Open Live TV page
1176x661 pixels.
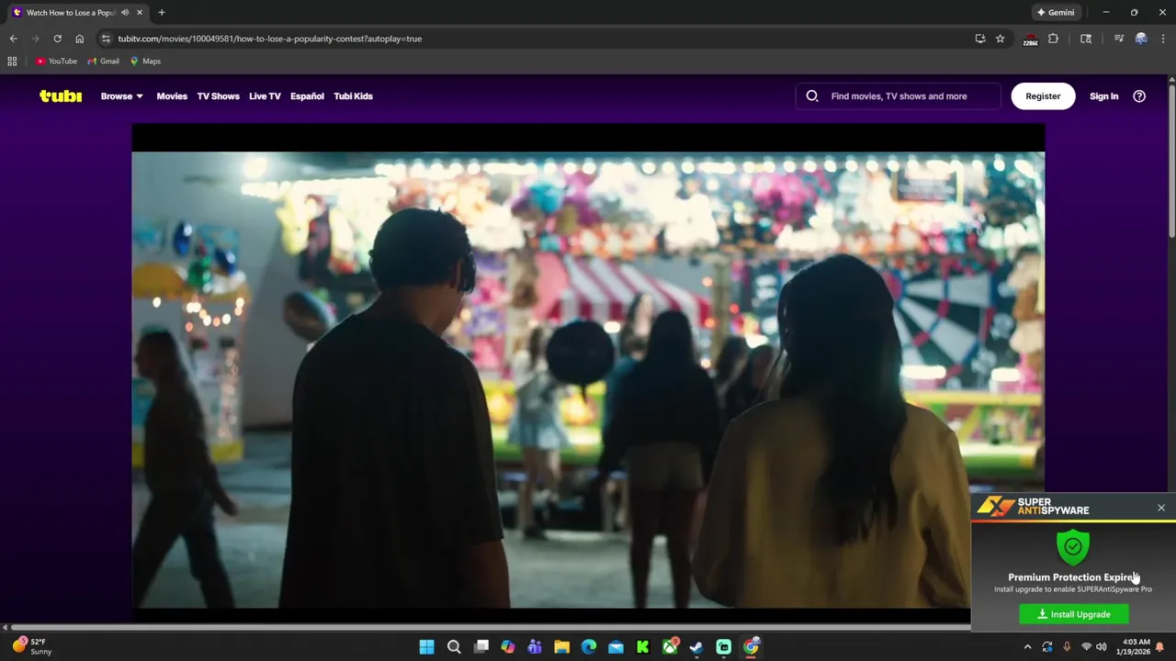265,95
